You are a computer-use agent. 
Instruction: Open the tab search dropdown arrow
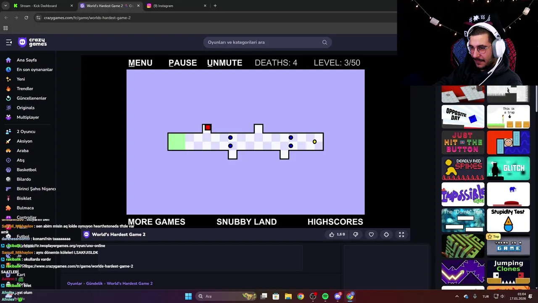(5, 6)
